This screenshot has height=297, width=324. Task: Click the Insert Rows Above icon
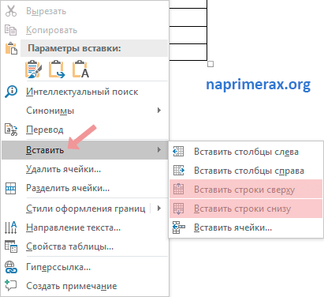point(179,189)
